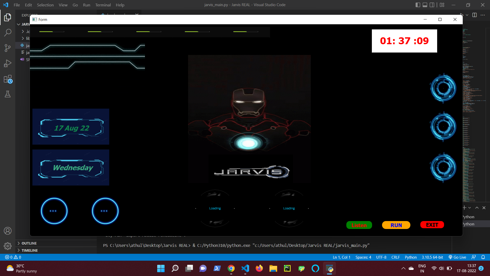The width and height of the screenshot is (490, 276).
Task: Open the feedback icon in status bar
Action: 474,257
